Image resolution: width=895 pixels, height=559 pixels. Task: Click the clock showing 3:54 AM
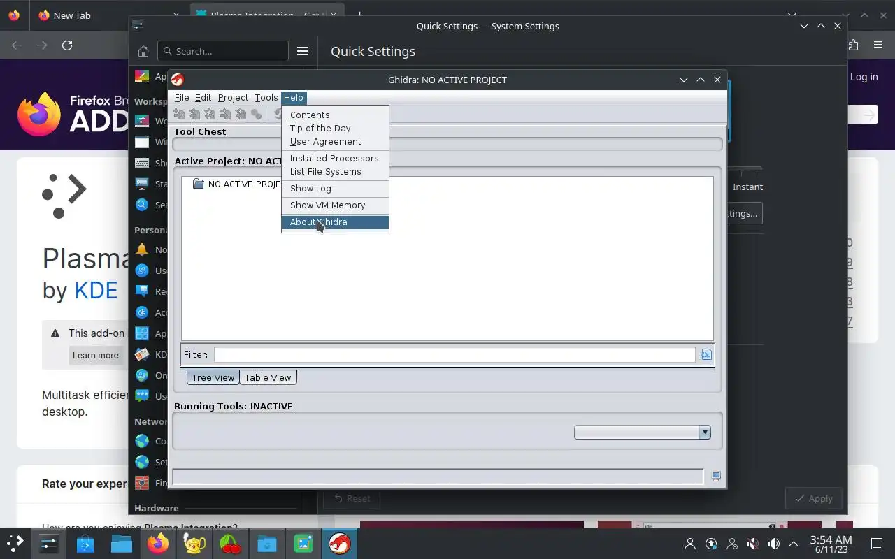click(x=831, y=544)
